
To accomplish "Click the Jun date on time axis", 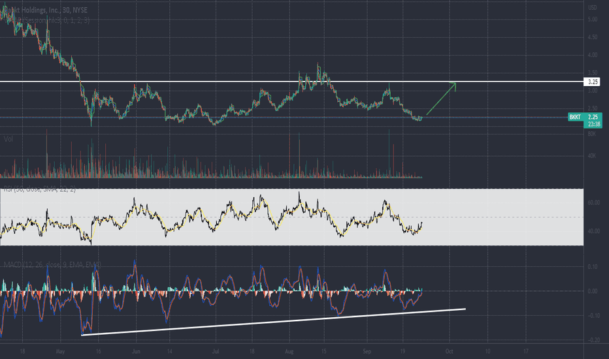I will click(136, 352).
